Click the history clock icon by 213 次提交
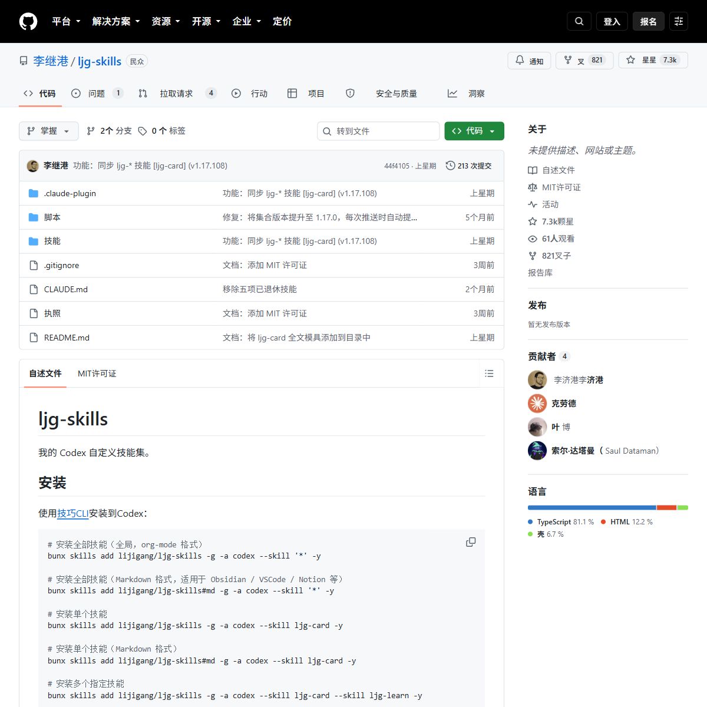 (450, 166)
